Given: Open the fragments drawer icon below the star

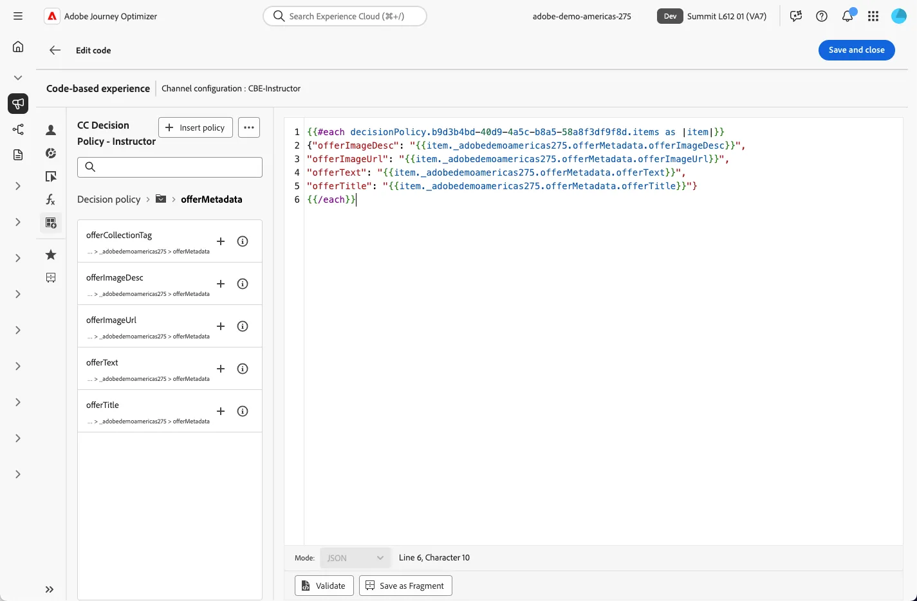Looking at the screenshot, I should [x=51, y=278].
